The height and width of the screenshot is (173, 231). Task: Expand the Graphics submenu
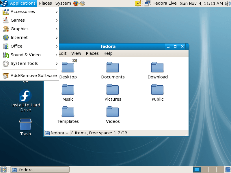(30, 29)
